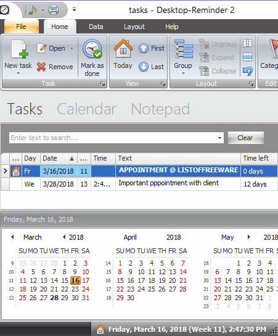Click the column chooser icon in Layout group
The image size is (278, 336).
coord(247,43)
